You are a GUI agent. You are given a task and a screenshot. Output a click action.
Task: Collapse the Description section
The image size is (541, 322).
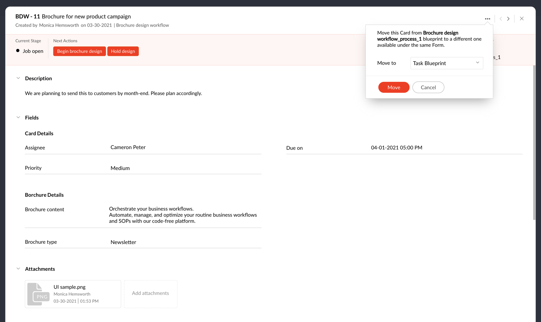pyautogui.click(x=18, y=78)
